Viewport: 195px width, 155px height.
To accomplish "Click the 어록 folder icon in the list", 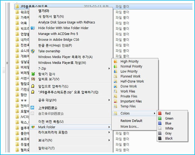I will pos(17,23).
